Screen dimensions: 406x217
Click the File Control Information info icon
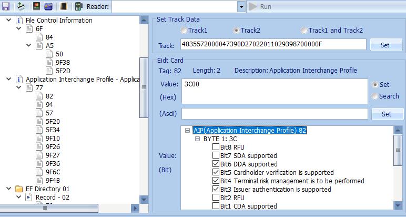(19, 21)
